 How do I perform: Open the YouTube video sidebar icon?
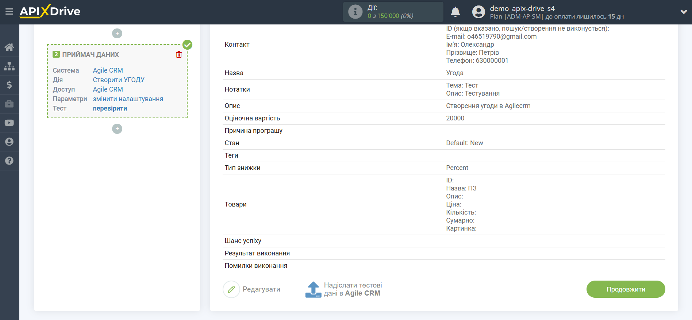(9, 123)
